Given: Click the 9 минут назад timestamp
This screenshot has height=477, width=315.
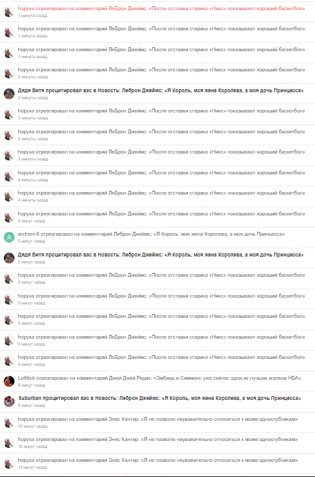Looking at the screenshot, I should 31,405.
